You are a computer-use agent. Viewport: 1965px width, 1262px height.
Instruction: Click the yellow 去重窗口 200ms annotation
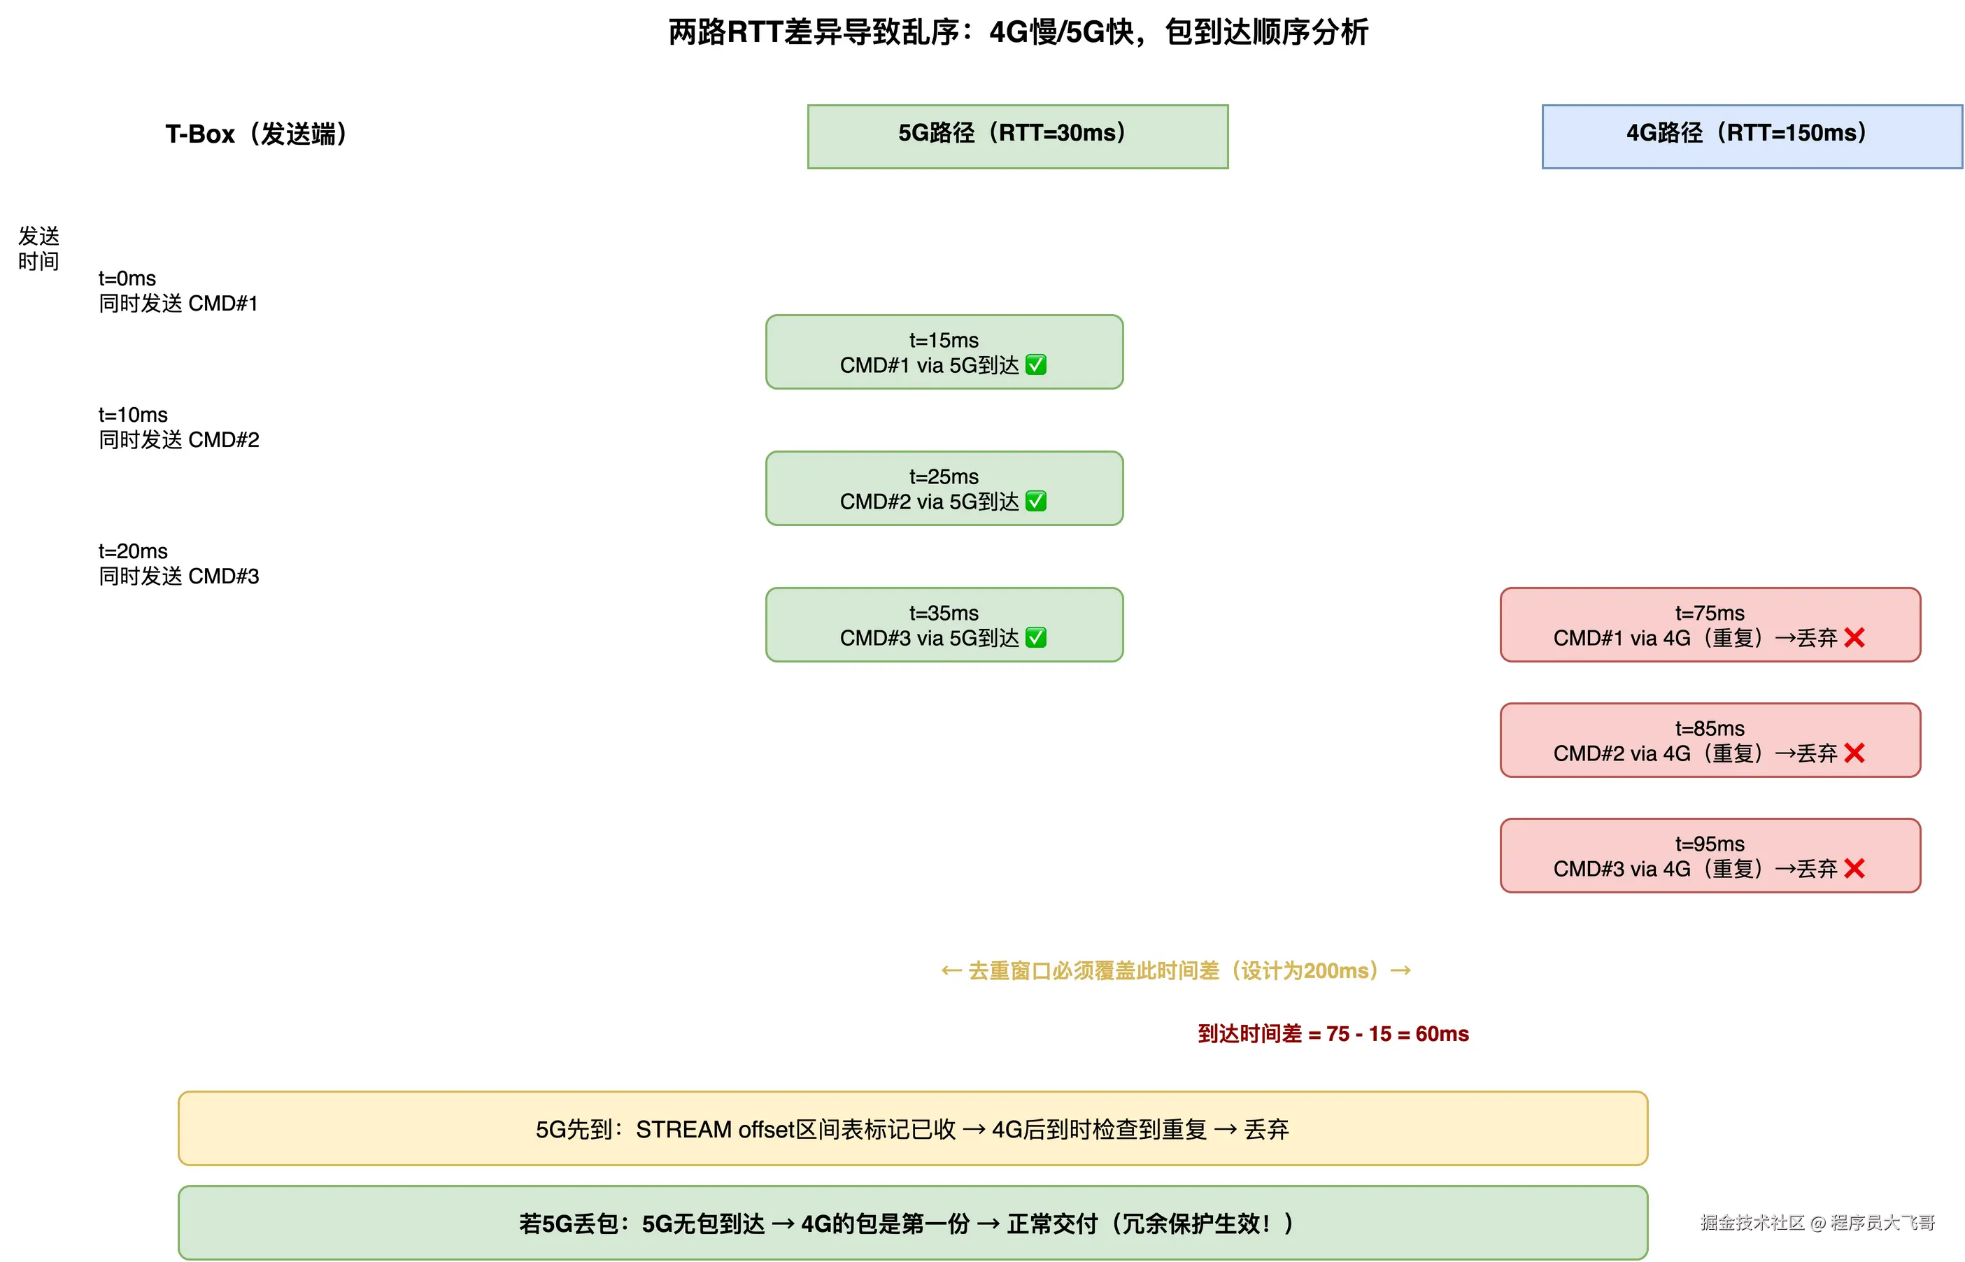pos(1175,971)
